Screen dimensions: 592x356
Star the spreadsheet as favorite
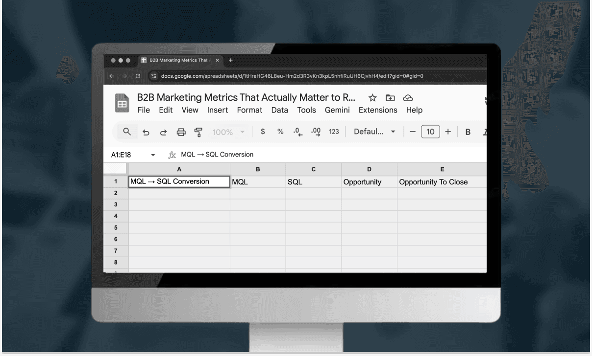point(372,98)
